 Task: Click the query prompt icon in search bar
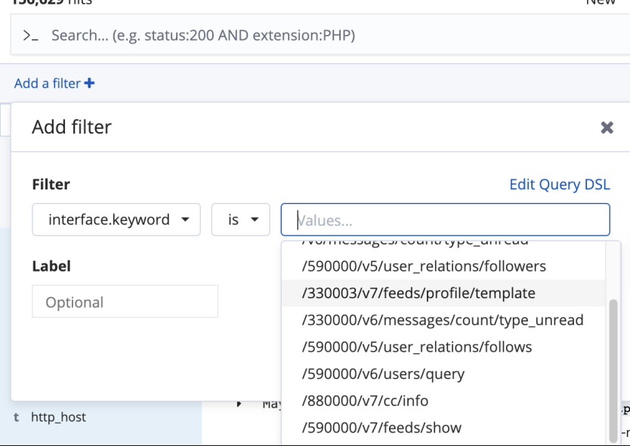click(x=30, y=35)
